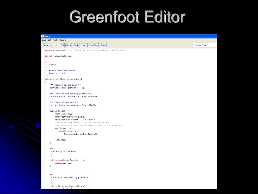Screen dimensions: 258x194
Task: Click the 'new Thread()' line
Action: click(63, 128)
